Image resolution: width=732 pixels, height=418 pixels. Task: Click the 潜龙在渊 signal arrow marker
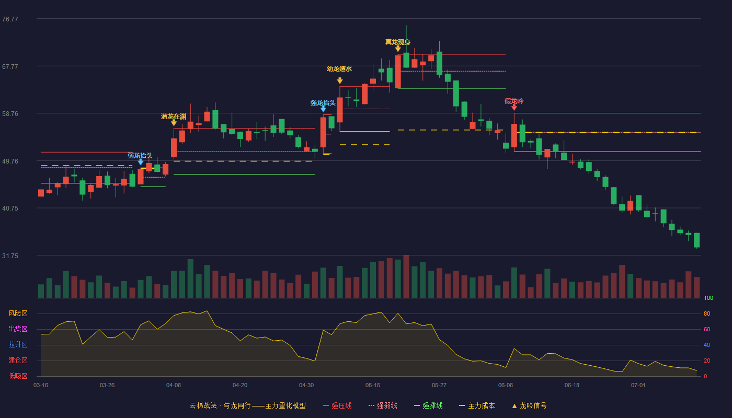point(174,122)
